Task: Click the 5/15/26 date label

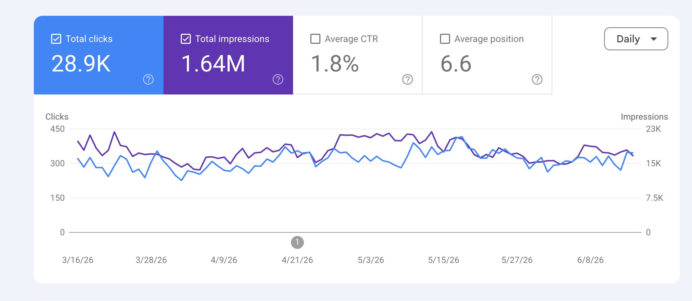Action: point(444,260)
